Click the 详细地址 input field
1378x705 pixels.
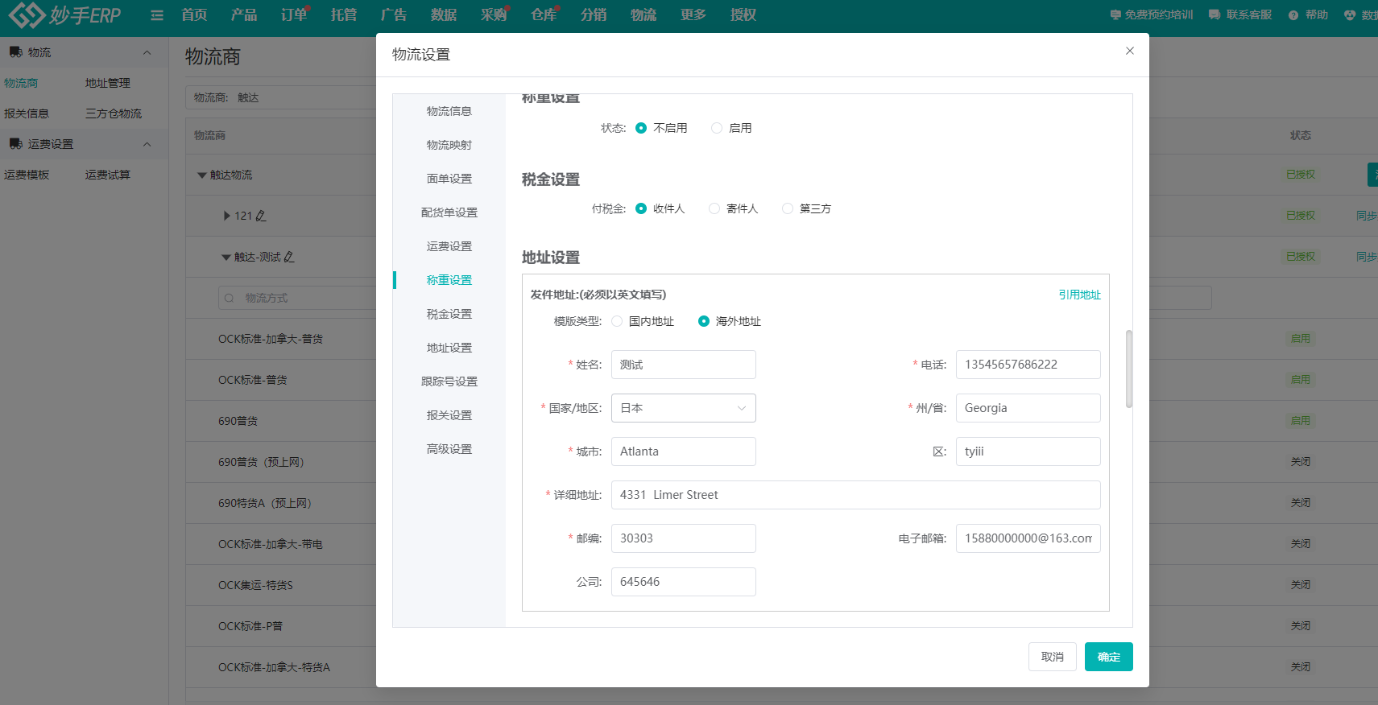click(x=855, y=495)
